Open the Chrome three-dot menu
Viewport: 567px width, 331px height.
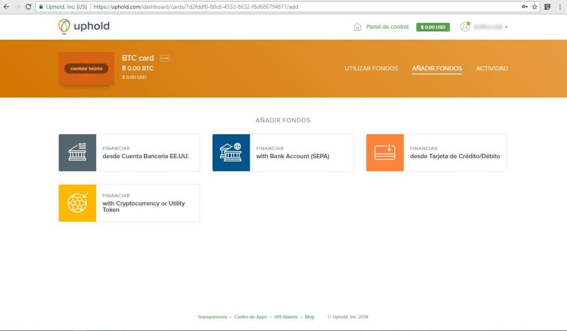coord(560,7)
